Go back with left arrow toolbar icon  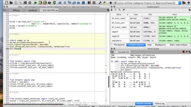(111, 3)
